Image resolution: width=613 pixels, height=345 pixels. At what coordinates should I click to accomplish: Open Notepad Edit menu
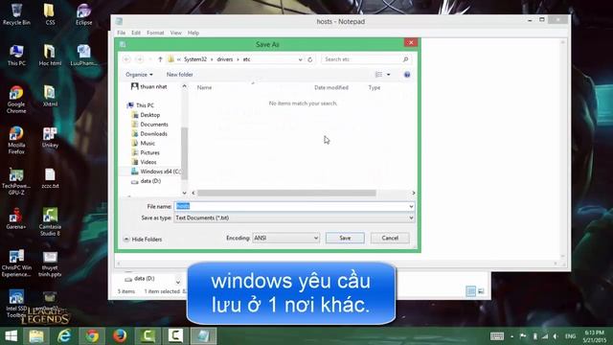tap(136, 33)
